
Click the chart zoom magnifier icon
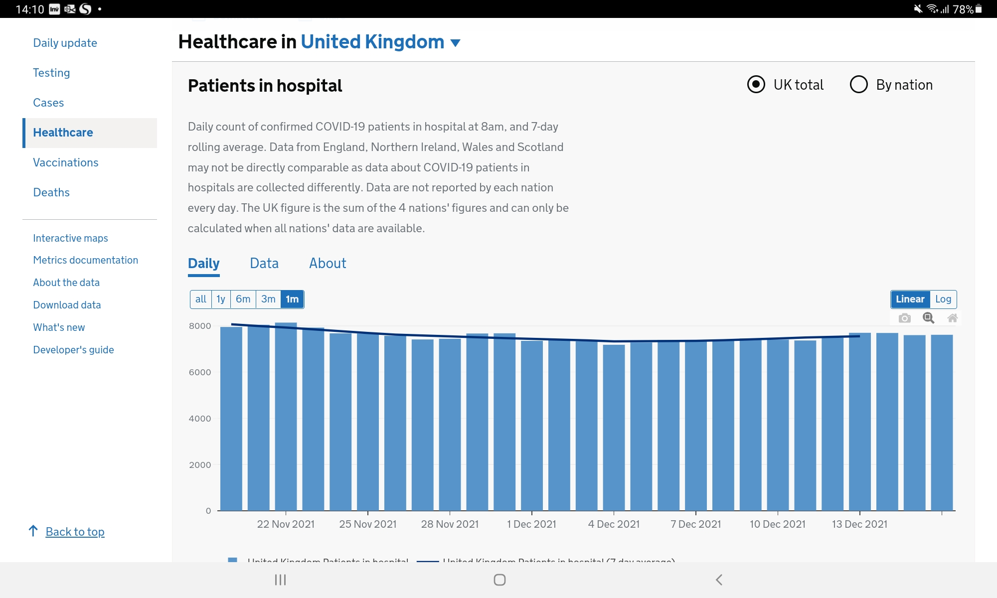point(928,318)
